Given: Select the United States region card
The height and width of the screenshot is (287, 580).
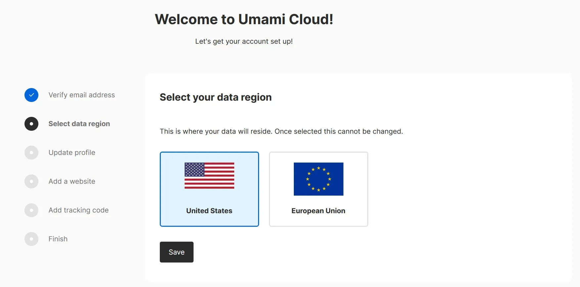Looking at the screenshot, I should tap(209, 199).
